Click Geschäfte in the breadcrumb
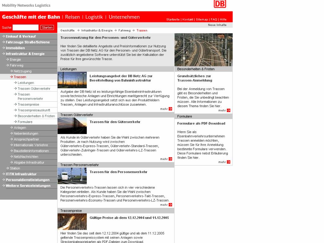This screenshot has width=324, height=243. [67, 30]
